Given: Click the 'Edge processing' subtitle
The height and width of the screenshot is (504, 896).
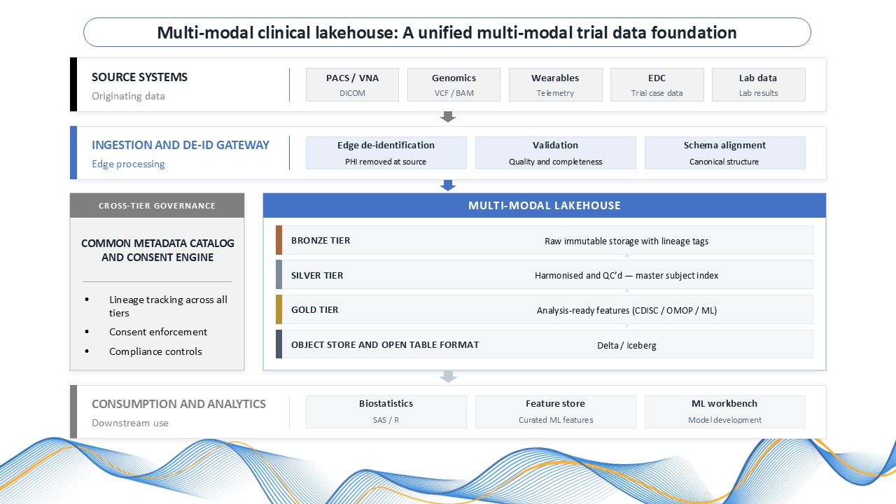Looking at the screenshot, I should click(128, 164).
